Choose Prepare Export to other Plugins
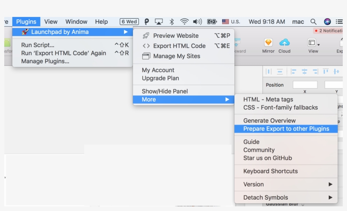Screen dimensions: 347x211 [x=286, y=129]
